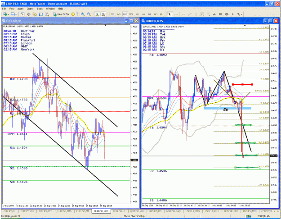This screenshot has height=219, width=281.
Task: Click connection status 2003/44 kb indicator
Action: (264, 216)
